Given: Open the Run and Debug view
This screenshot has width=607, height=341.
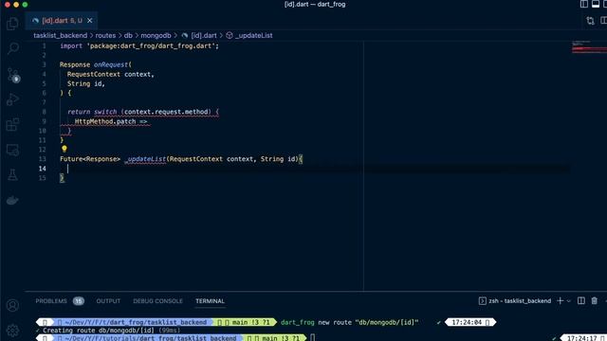Looking at the screenshot, I should tap(12, 99).
